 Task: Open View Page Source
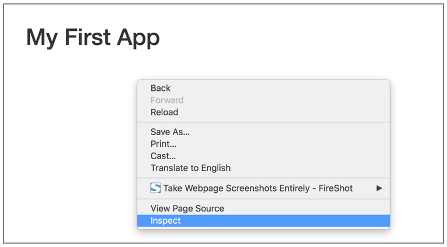coord(187,208)
